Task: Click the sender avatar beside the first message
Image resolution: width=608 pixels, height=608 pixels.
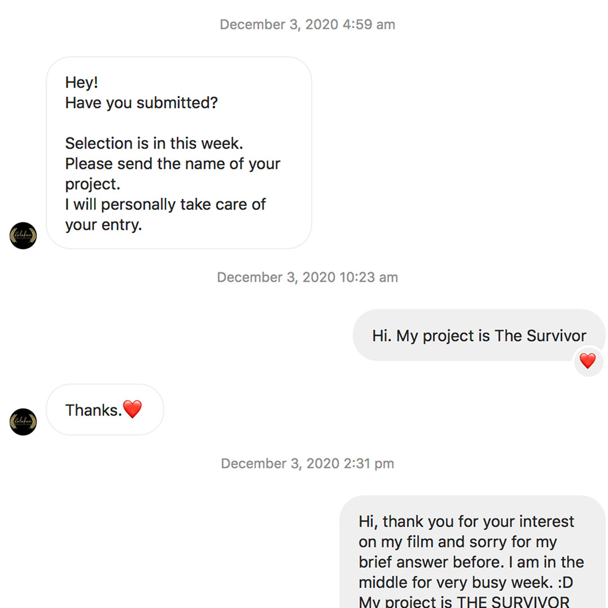Action: pyautogui.click(x=23, y=235)
